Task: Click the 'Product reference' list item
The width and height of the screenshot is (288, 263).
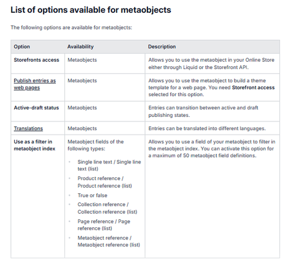Action: tap(105, 182)
